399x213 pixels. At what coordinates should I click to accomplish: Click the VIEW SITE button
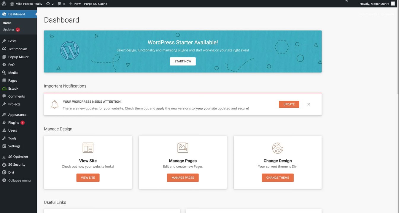[x=88, y=178]
